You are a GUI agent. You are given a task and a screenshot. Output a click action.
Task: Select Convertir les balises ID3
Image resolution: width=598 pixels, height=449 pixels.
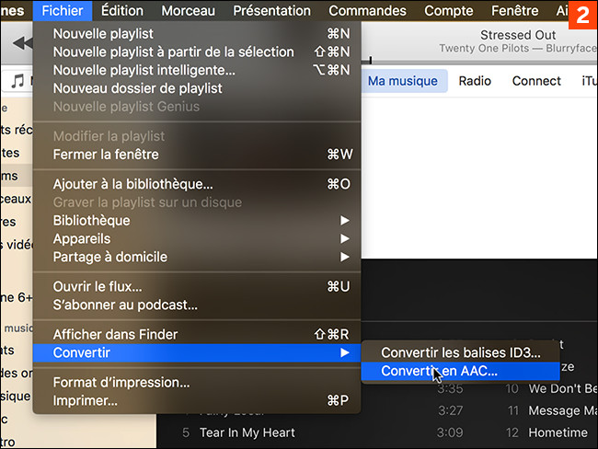point(460,352)
